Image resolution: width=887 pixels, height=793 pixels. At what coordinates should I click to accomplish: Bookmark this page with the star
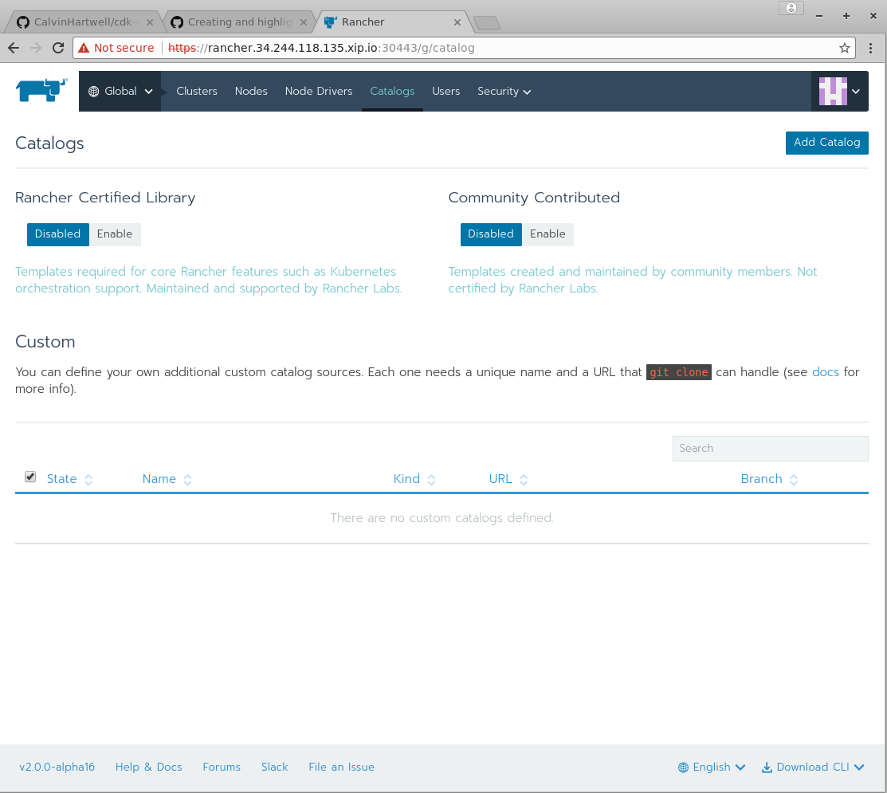pos(845,48)
